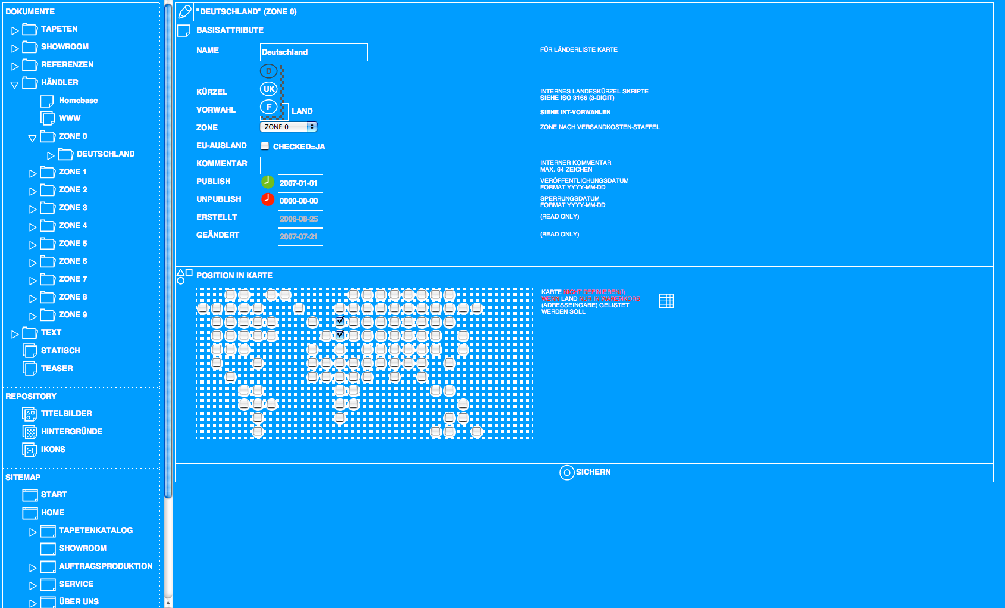Screen dimensions: 1005x608
Task: Expand the DEUTSCHLAND folder
Action: 51,154
